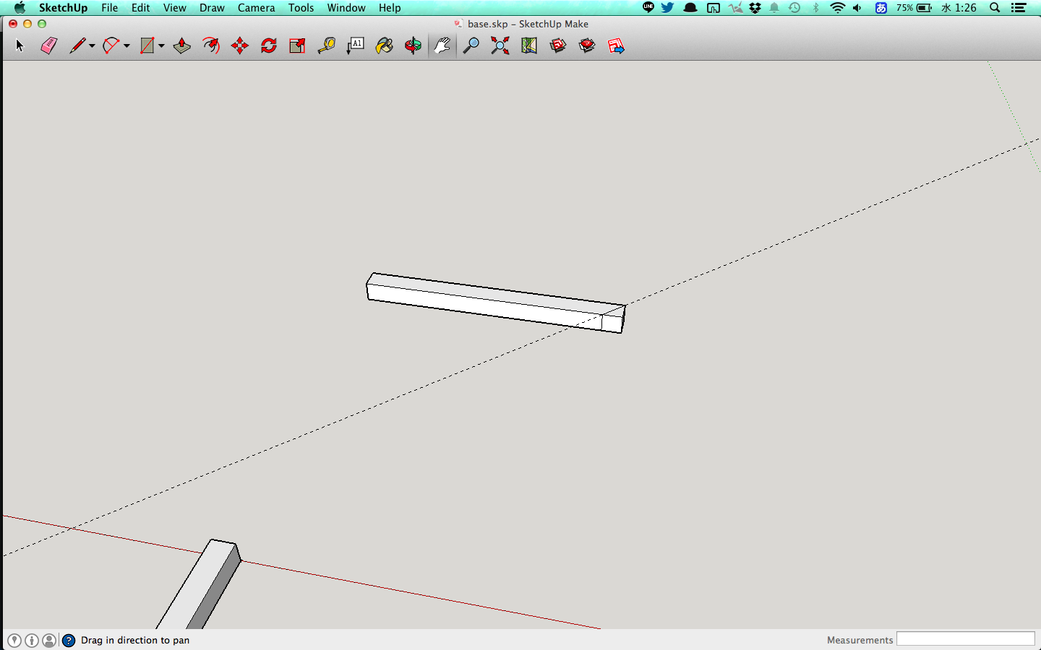
Task: Activate the Push/Pull tool
Action: click(181, 46)
